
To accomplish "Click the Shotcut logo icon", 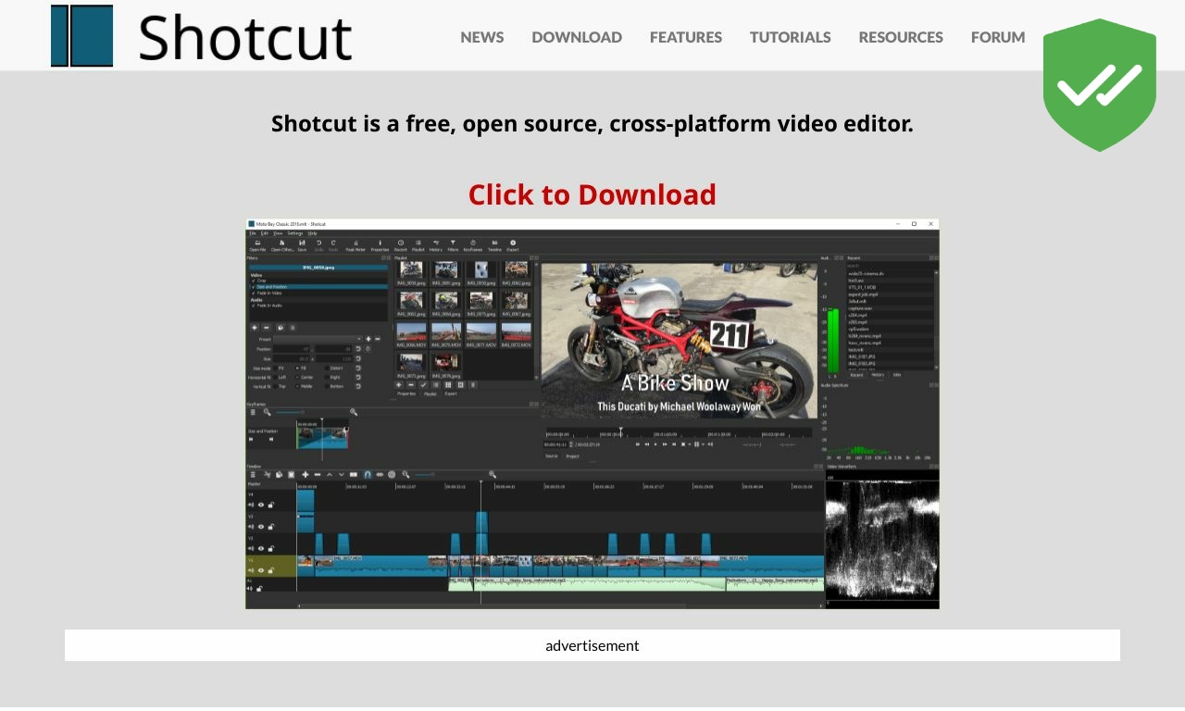I will 81,36.
